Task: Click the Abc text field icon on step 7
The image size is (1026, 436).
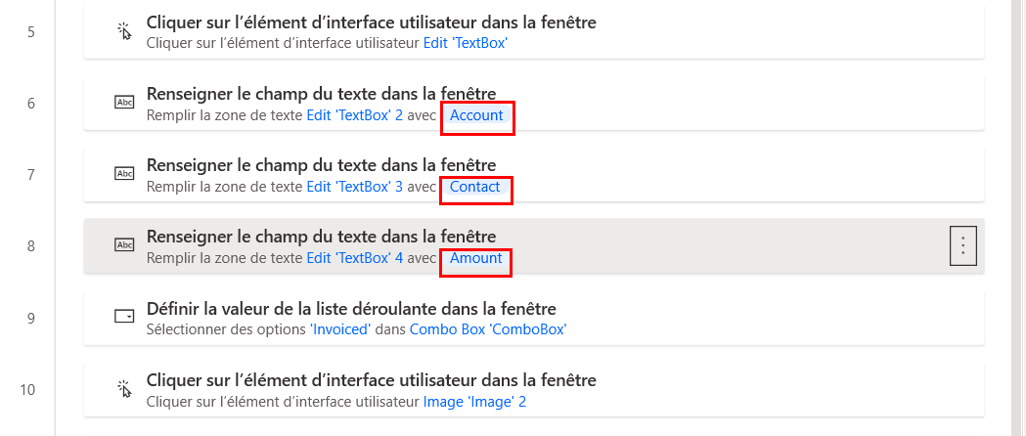Action: (x=124, y=174)
